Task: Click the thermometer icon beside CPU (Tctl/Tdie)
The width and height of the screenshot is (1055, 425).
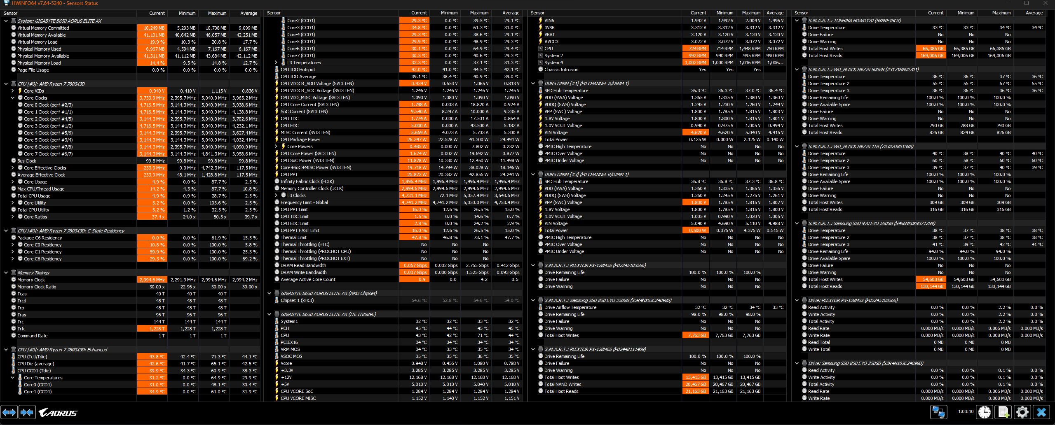Action: pos(13,357)
